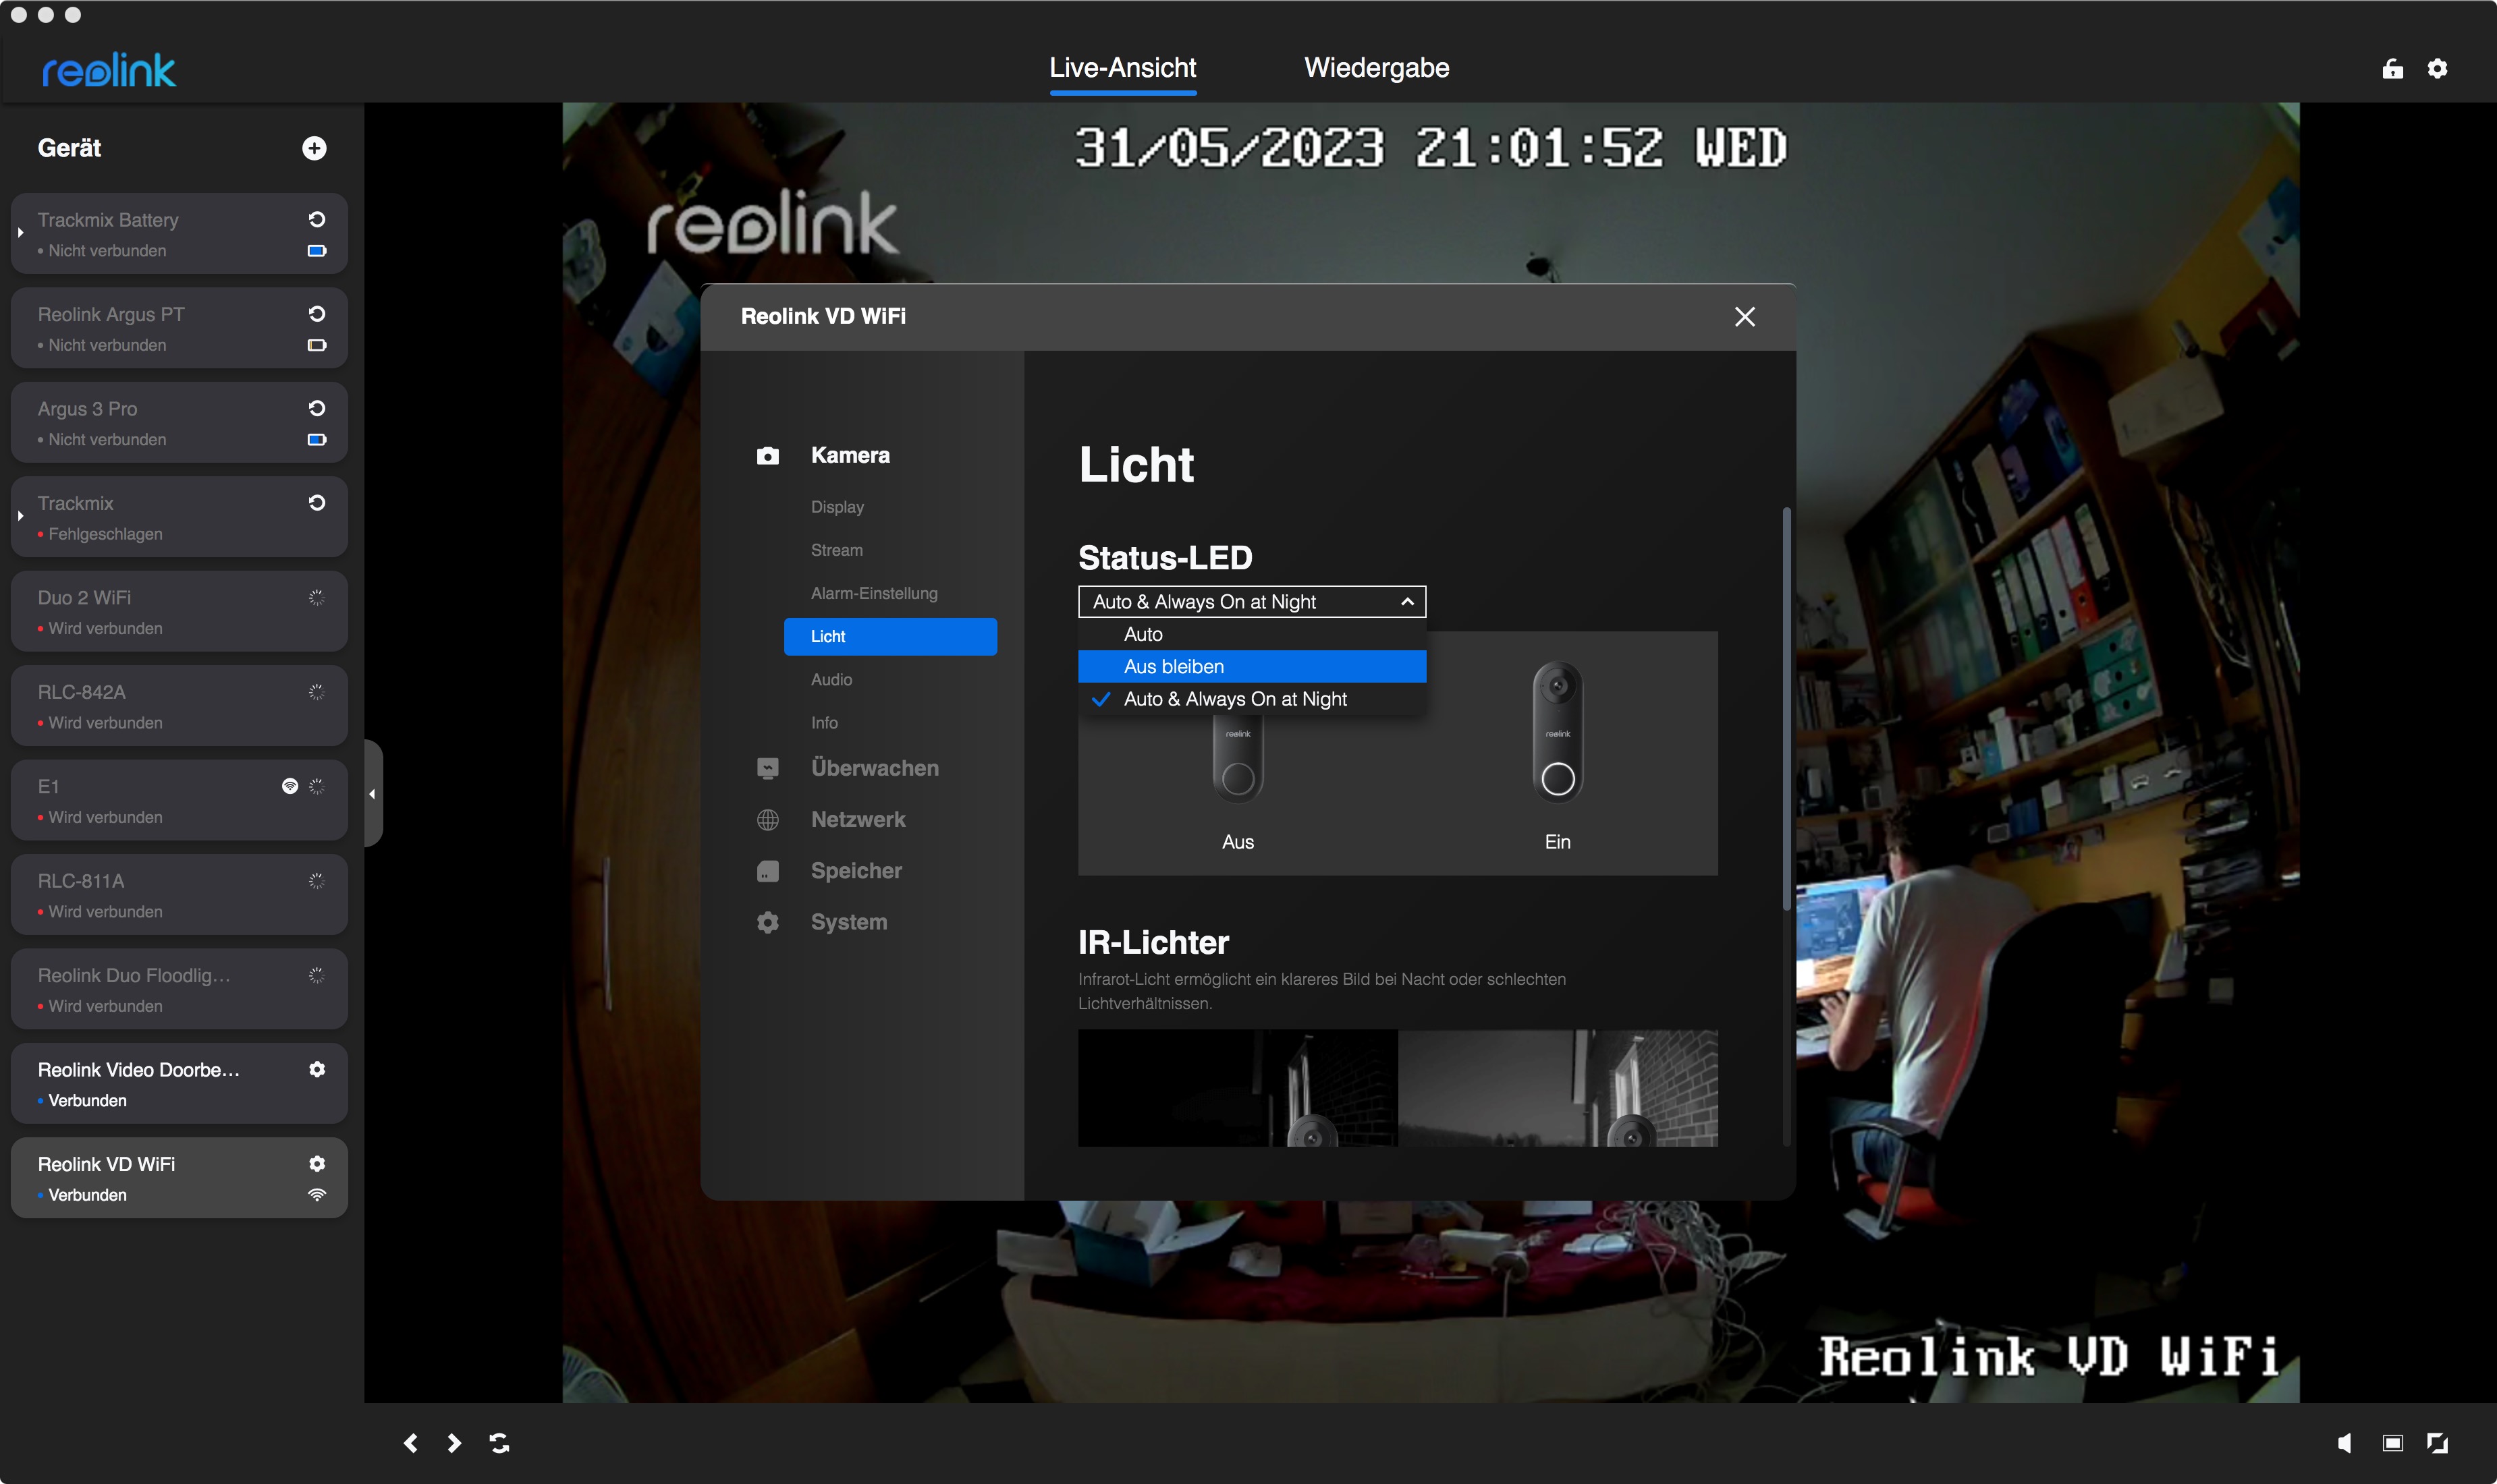Click the lock icon in top bar

[2392, 68]
